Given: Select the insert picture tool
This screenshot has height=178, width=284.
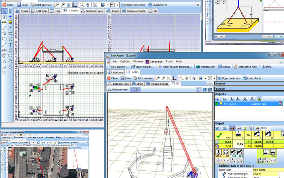Looking at the screenshot, I should (x=10, y=22).
